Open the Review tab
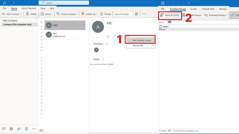Screen dimensions: 239x134 (x=223, y=9)
